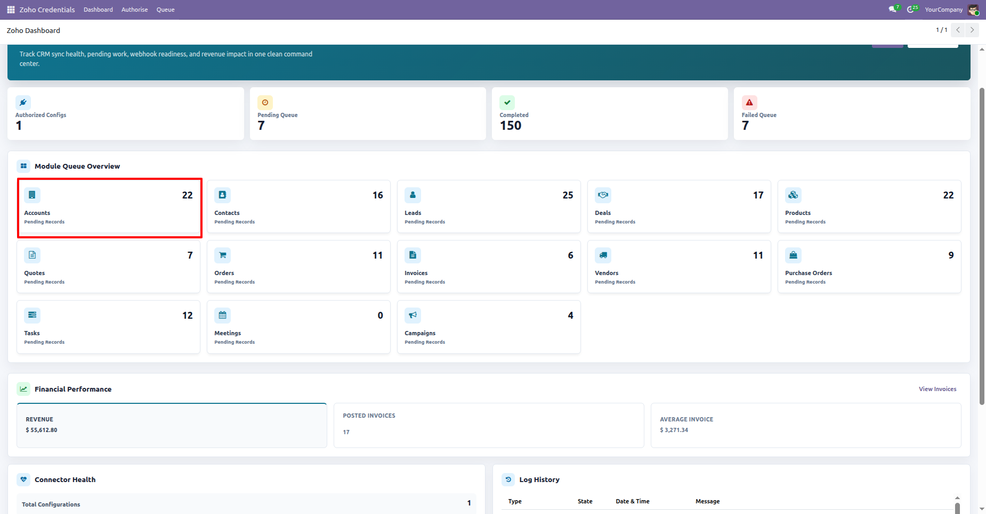
Task: Click the Accounts module building icon
Action: pos(32,195)
